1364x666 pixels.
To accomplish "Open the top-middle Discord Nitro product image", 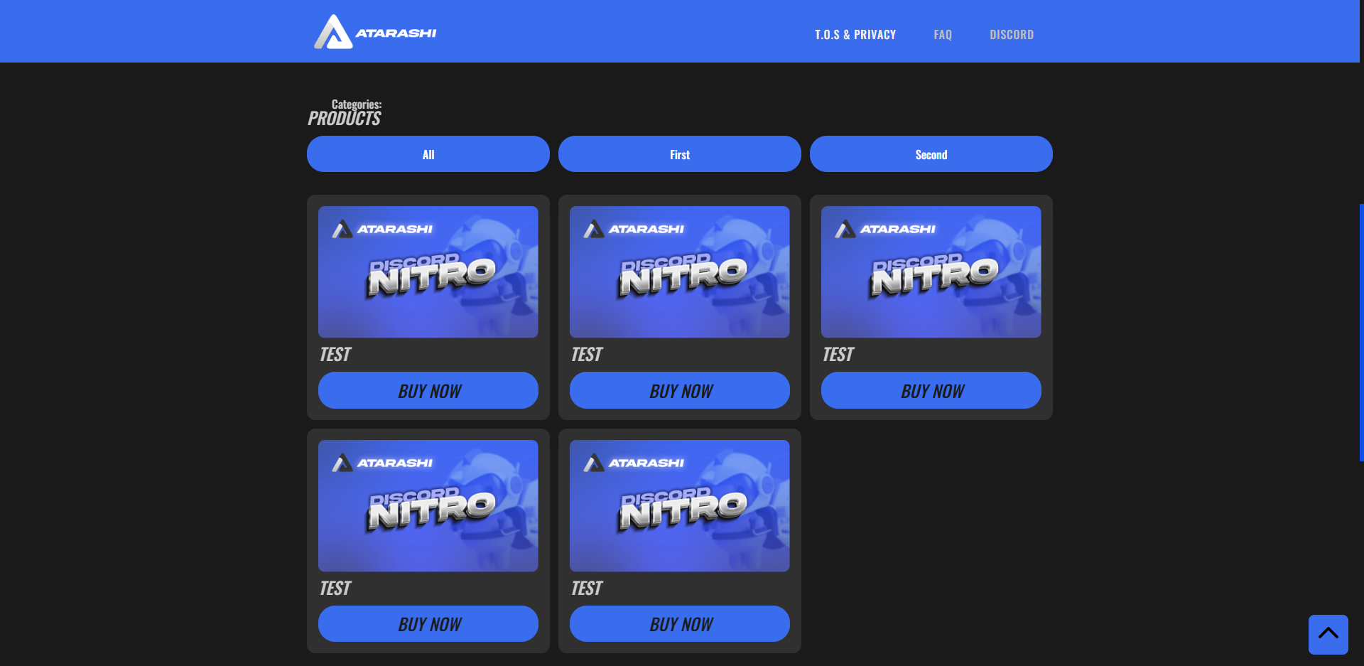I will (x=680, y=272).
